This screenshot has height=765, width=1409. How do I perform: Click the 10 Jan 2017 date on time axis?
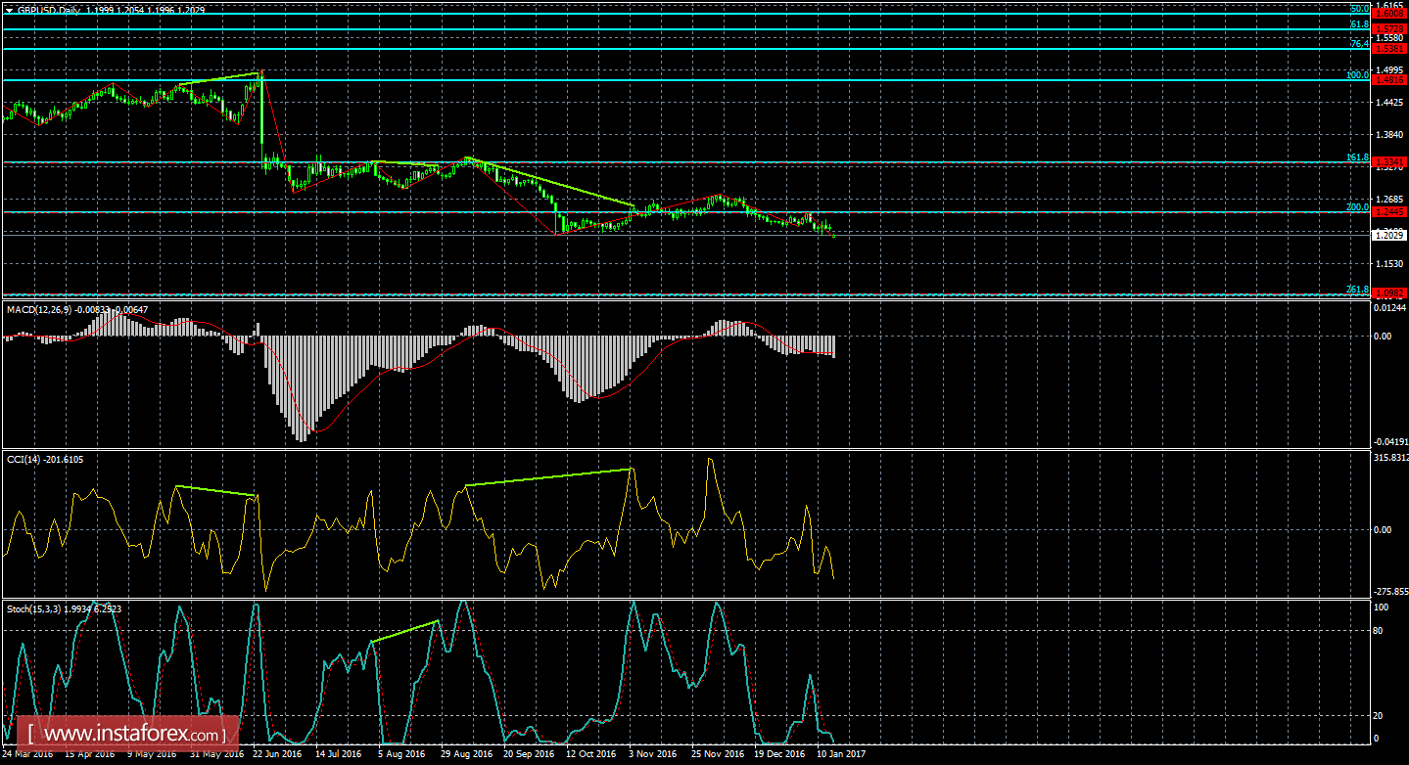pyautogui.click(x=840, y=754)
